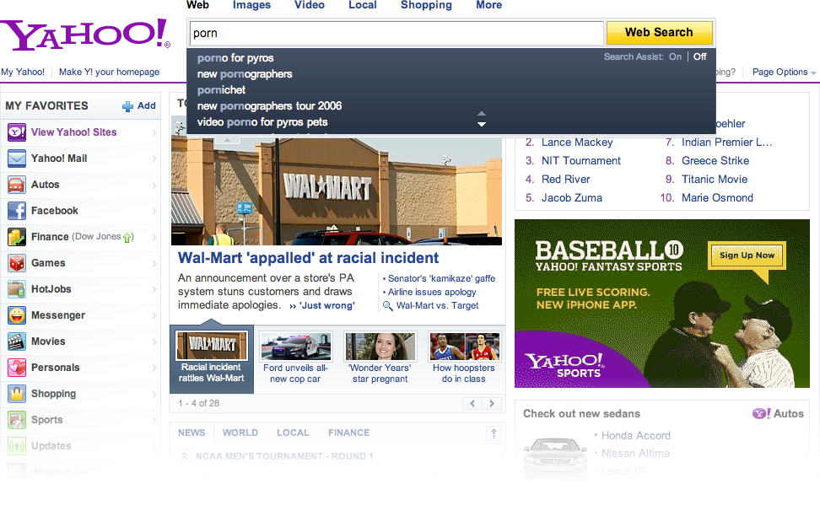The width and height of the screenshot is (820, 511).
Task: Open HotJobs from the favorites panel
Action: pyautogui.click(x=18, y=288)
